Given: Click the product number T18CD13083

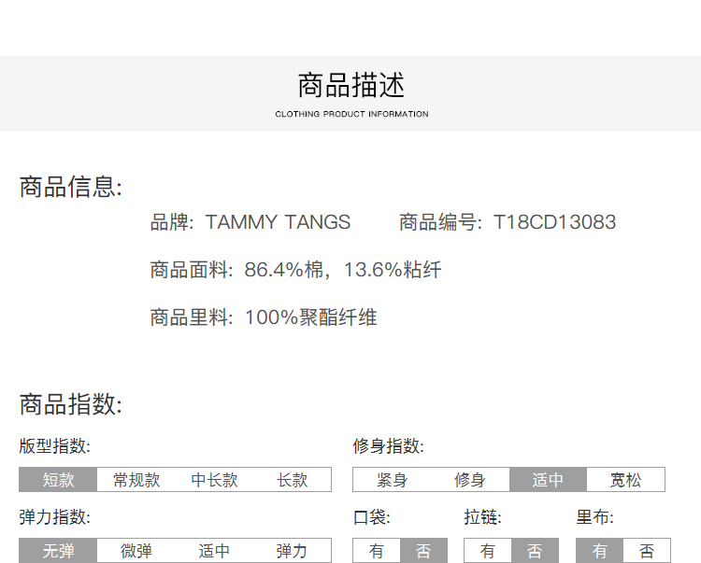Looking at the screenshot, I should (554, 222).
